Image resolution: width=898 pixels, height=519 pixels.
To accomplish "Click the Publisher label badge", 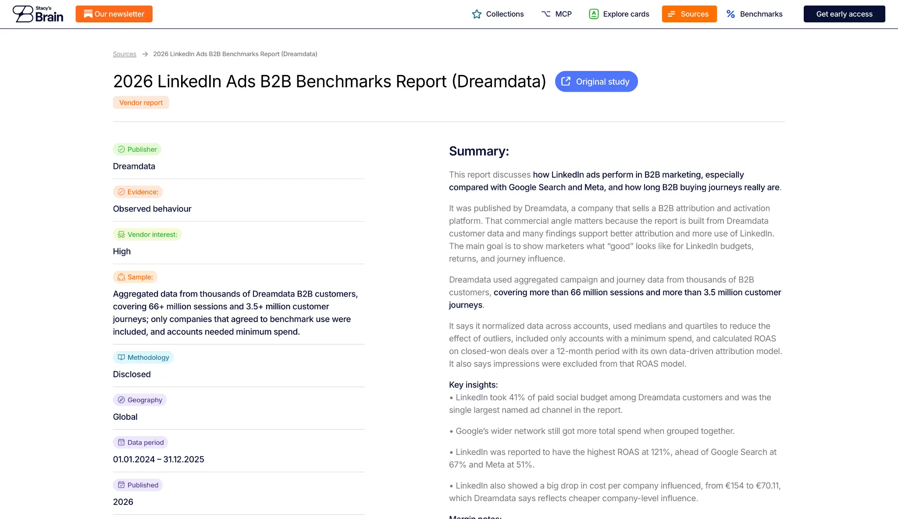I will (137, 149).
